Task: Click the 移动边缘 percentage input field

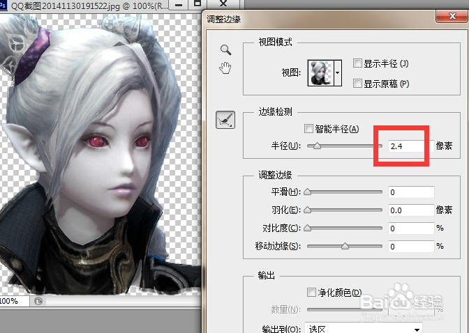Action: coord(411,247)
